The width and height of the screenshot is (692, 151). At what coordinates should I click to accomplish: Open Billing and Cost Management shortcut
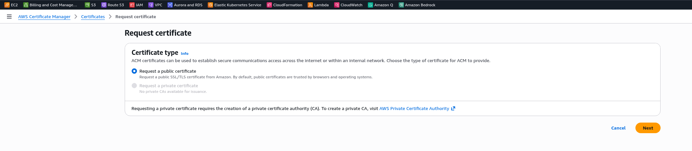(50, 5)
